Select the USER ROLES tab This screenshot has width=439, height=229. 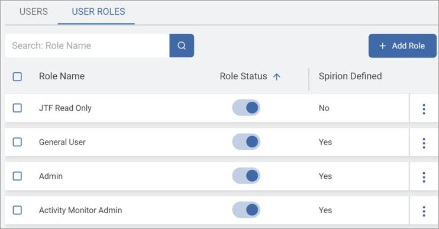pyautogui.click(x=98, y=12)
